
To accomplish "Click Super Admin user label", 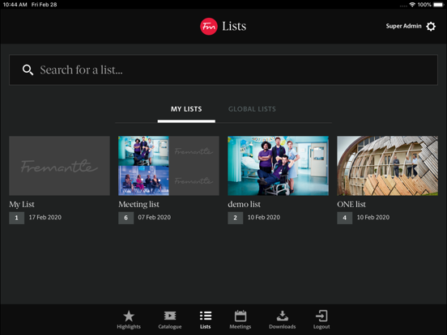I will tap(403, 26).
